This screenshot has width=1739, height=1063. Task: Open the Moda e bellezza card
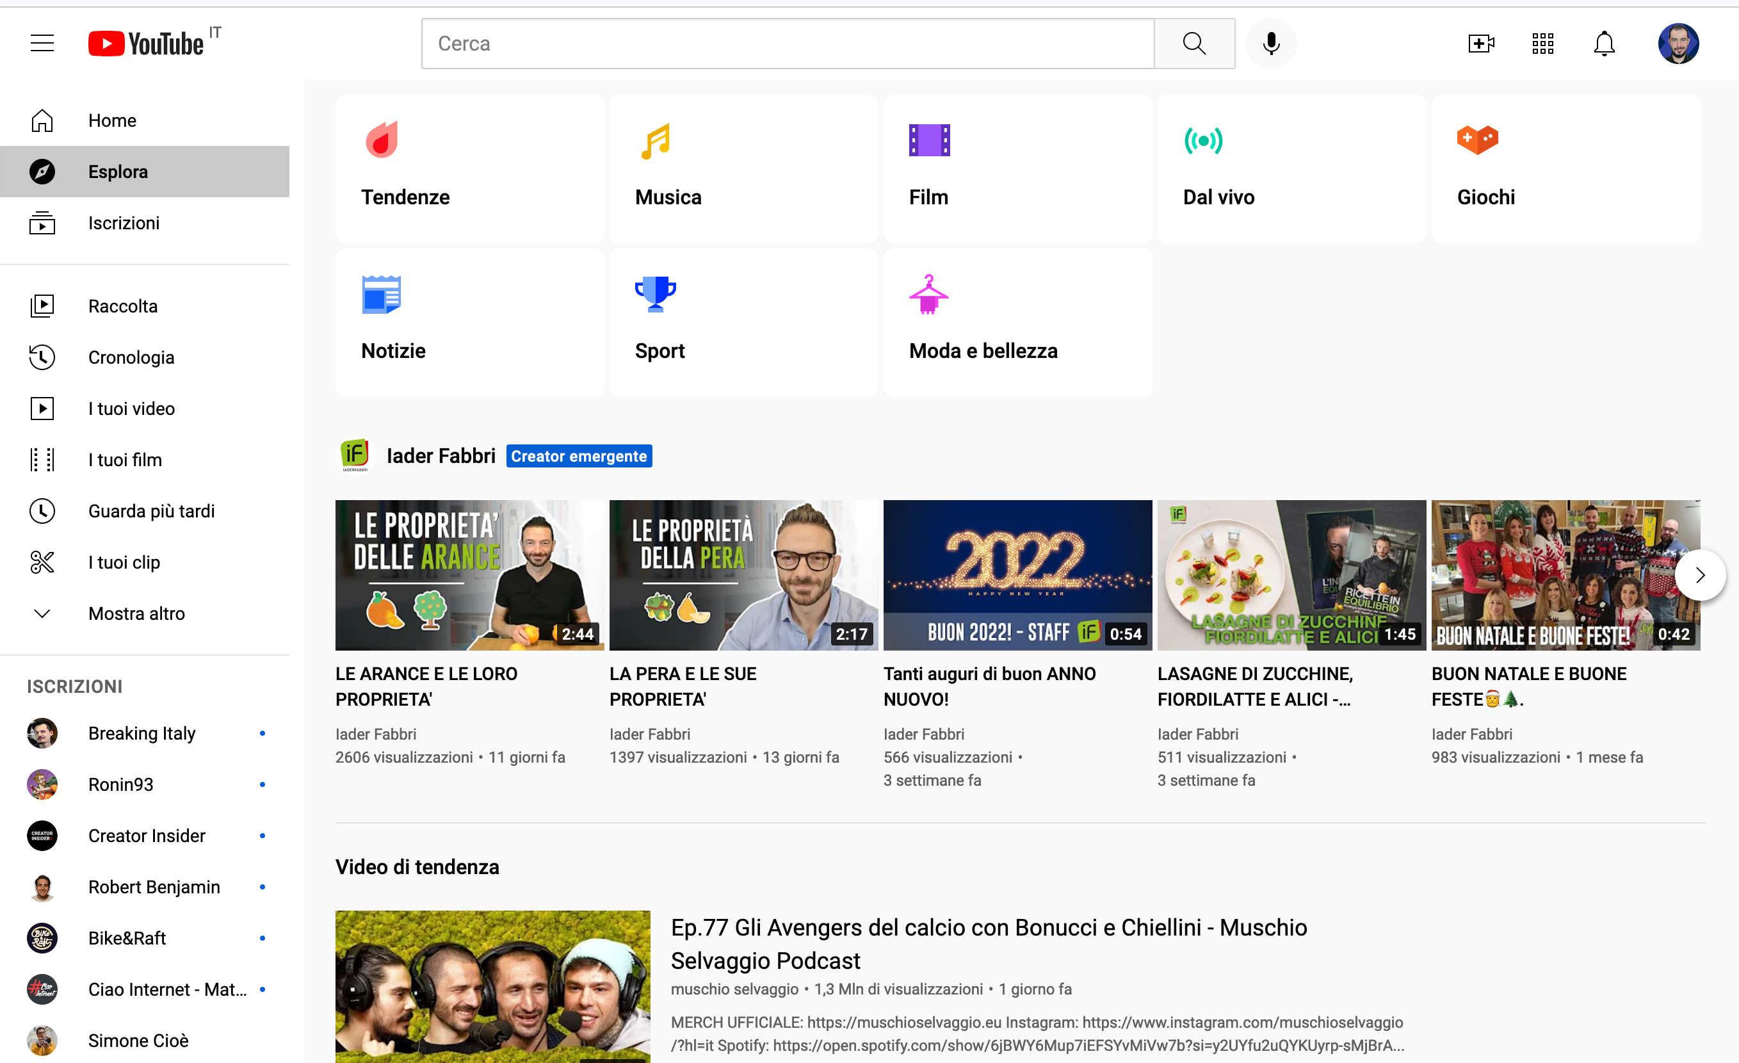(1017, 323)
